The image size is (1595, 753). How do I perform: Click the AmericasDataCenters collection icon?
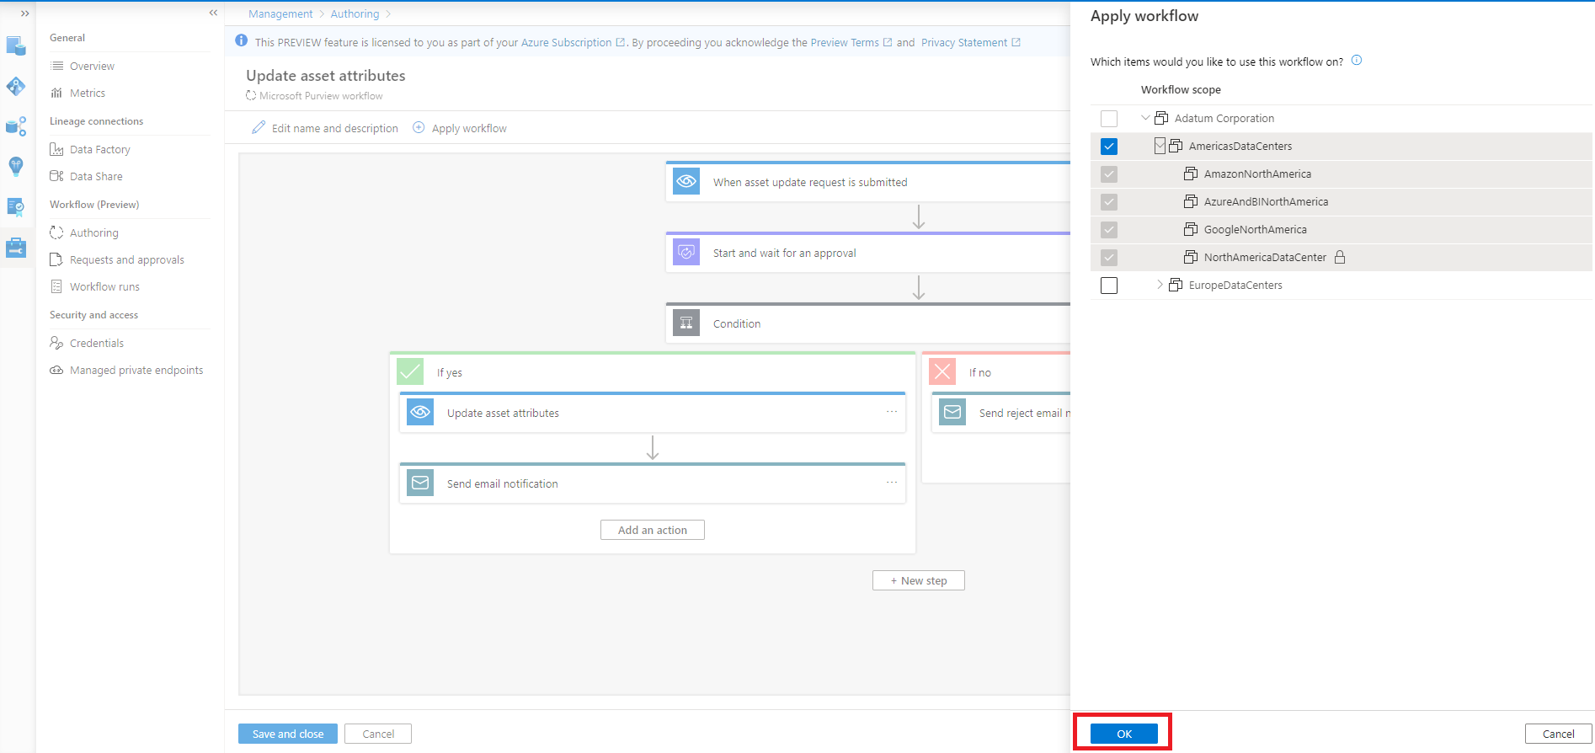1176,146
